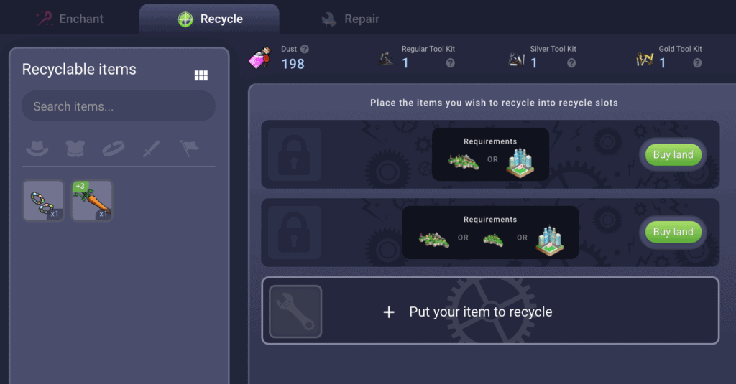Toggle the grid view icon

click(x=201, y=75)
